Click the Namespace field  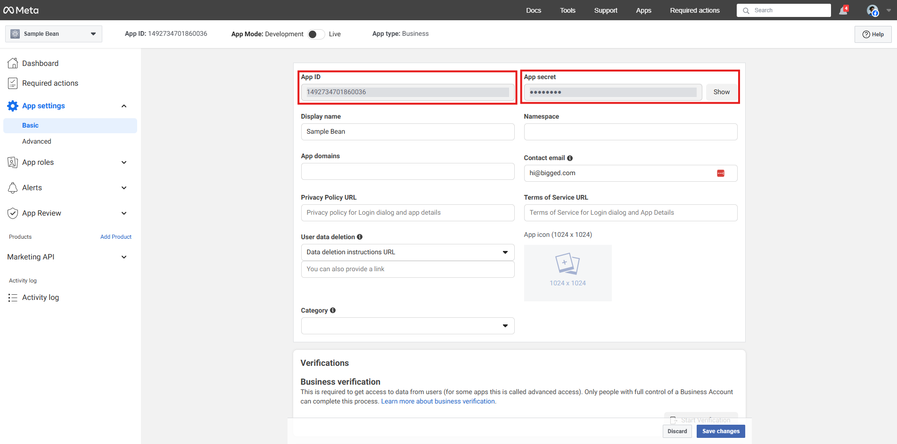[631, 132]
